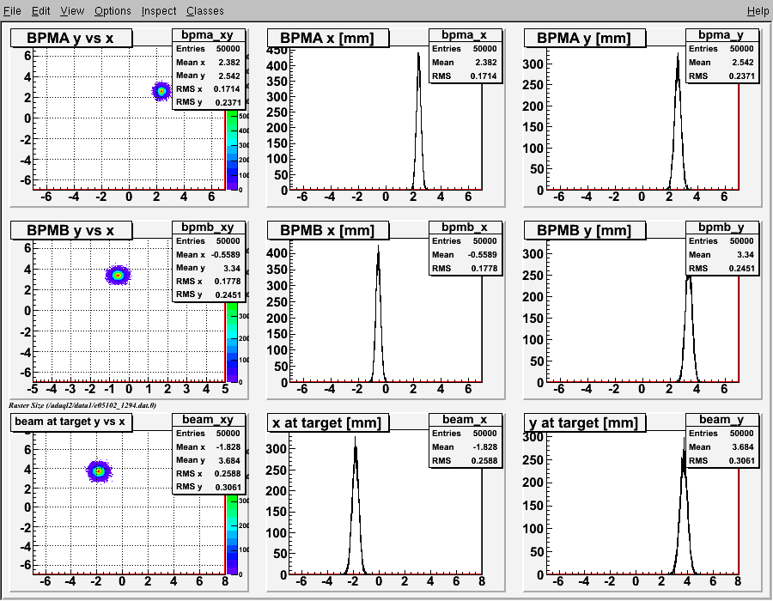Click the bpmb_y statistics box header
773x601 pixels.
pyautogui.click(x=721, y=228)
